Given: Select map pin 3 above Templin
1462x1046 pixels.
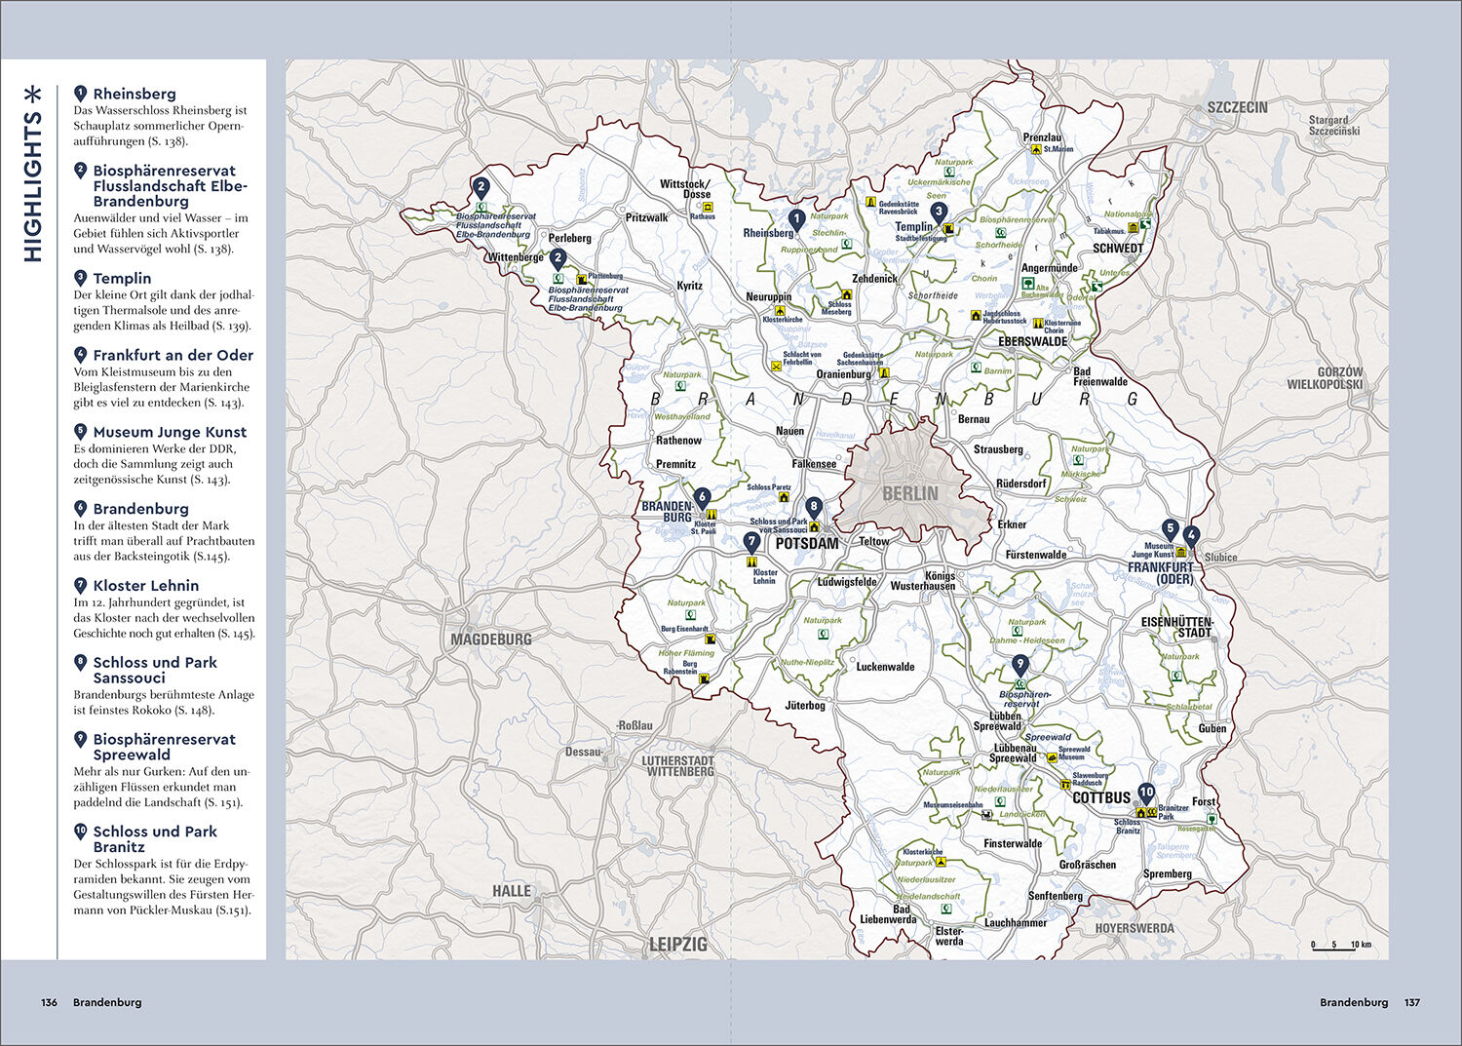Looking at the screenshot, I should pos(938,212).
